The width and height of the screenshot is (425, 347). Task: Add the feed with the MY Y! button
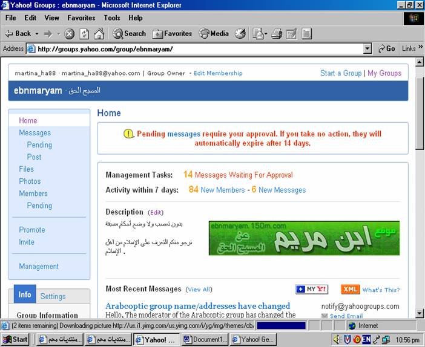click(312, 289)
